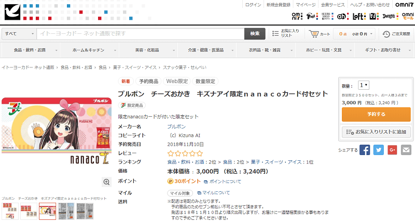The width and height of the screenshot is (415, 223).
Task: Open the 菓子・スイーツ・アイス ranking link
Action: pyautogui.click(x=276, y=162)
